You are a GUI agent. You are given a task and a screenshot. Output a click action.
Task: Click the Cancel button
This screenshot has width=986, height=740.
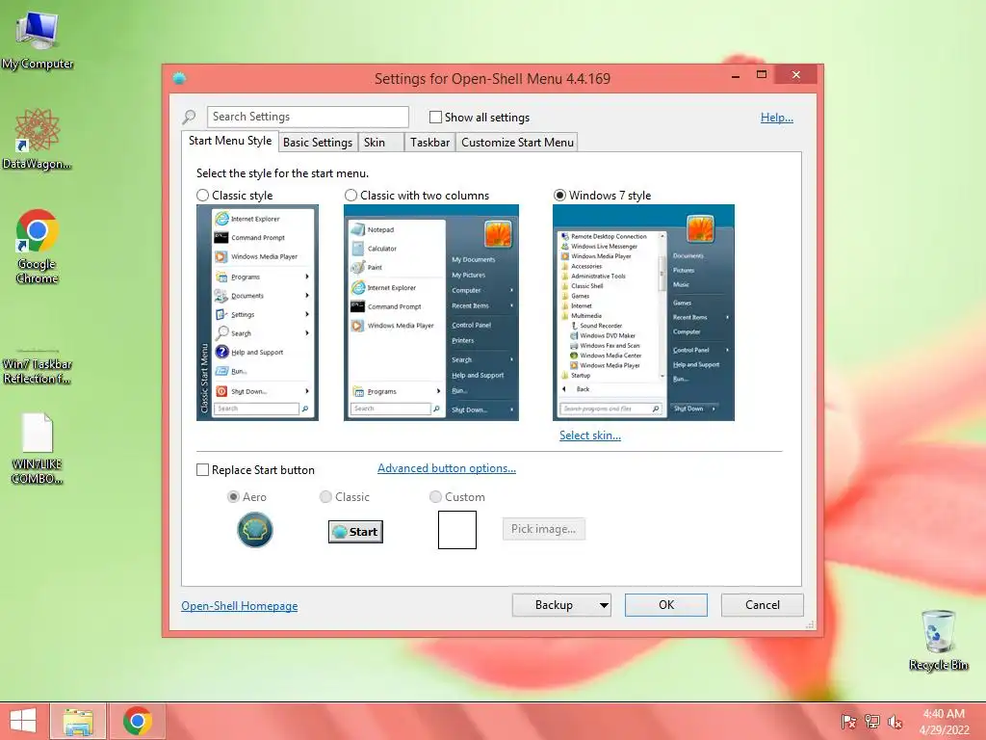click(763, 605)
